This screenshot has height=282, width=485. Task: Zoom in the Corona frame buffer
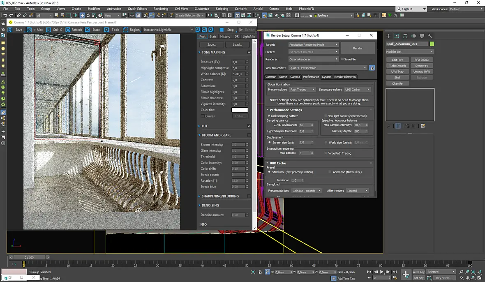tap(198, 30)
